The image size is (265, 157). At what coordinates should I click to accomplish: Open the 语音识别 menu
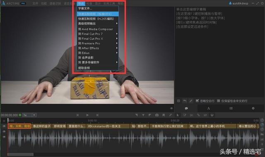point(55,3)
